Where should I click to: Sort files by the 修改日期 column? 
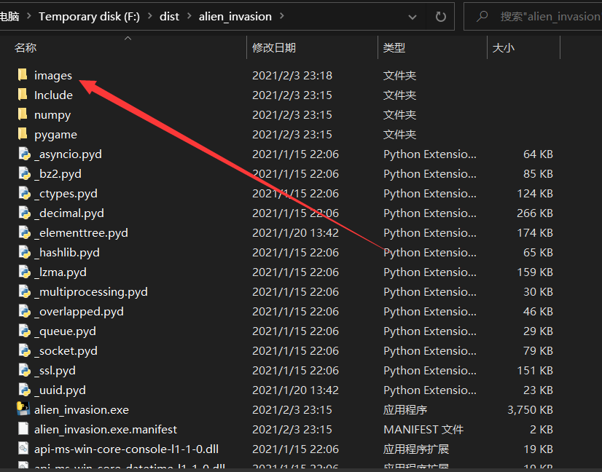click(x=273, y=47)
